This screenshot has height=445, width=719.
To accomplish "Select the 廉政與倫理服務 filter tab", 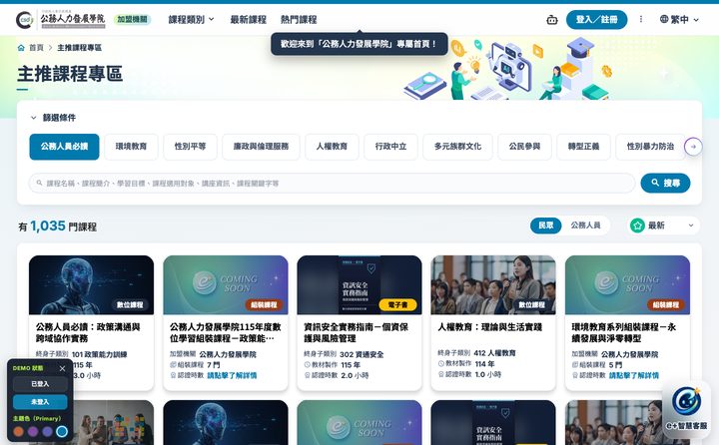I will click(261, 147).
